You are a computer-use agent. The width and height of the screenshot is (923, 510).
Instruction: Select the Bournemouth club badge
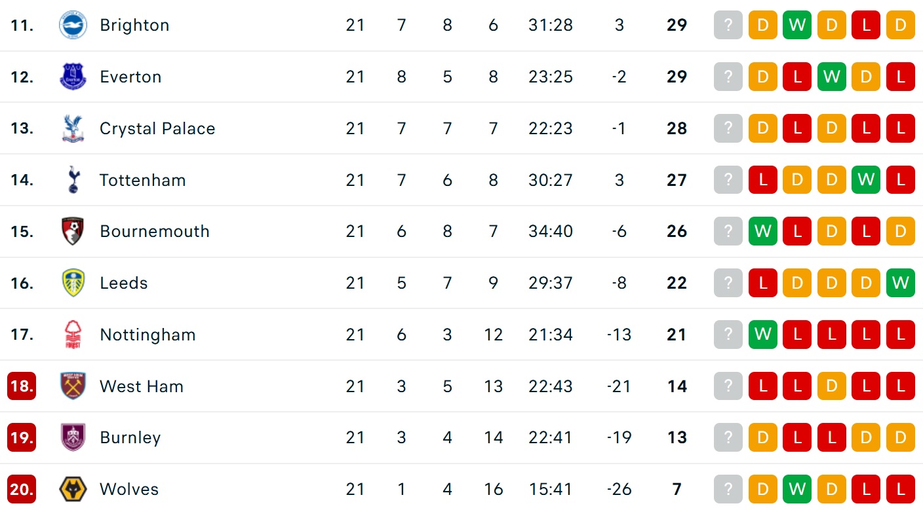[73, 231]
